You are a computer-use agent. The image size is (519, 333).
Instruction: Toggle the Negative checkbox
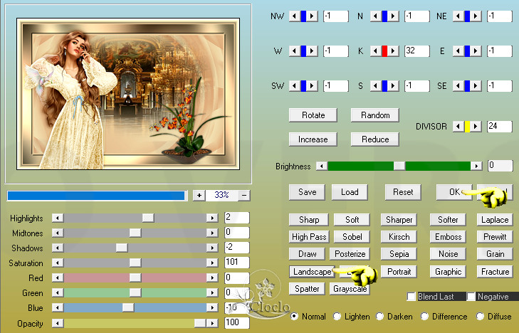point(471,296)
